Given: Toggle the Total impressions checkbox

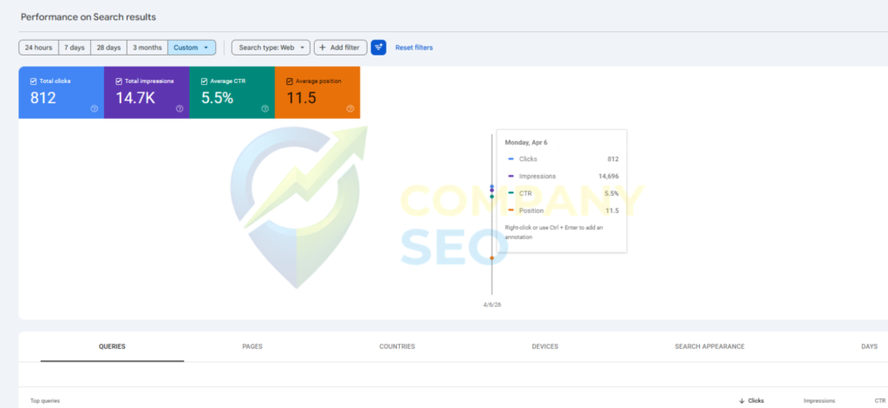Looking at the screenshot, I should pos(119,81).
